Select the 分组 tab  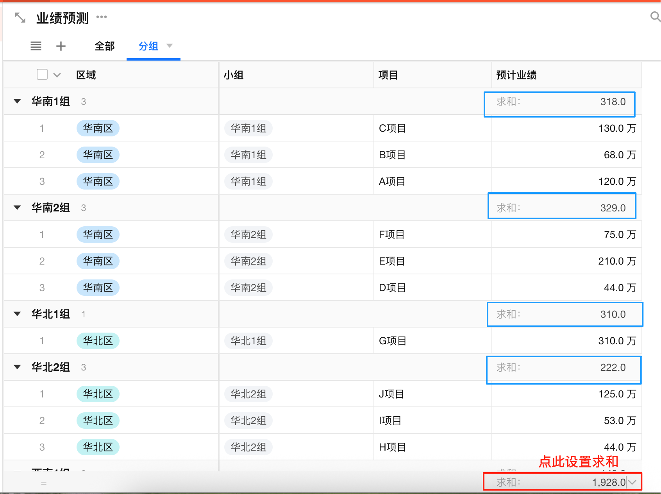tap(148, 46)
